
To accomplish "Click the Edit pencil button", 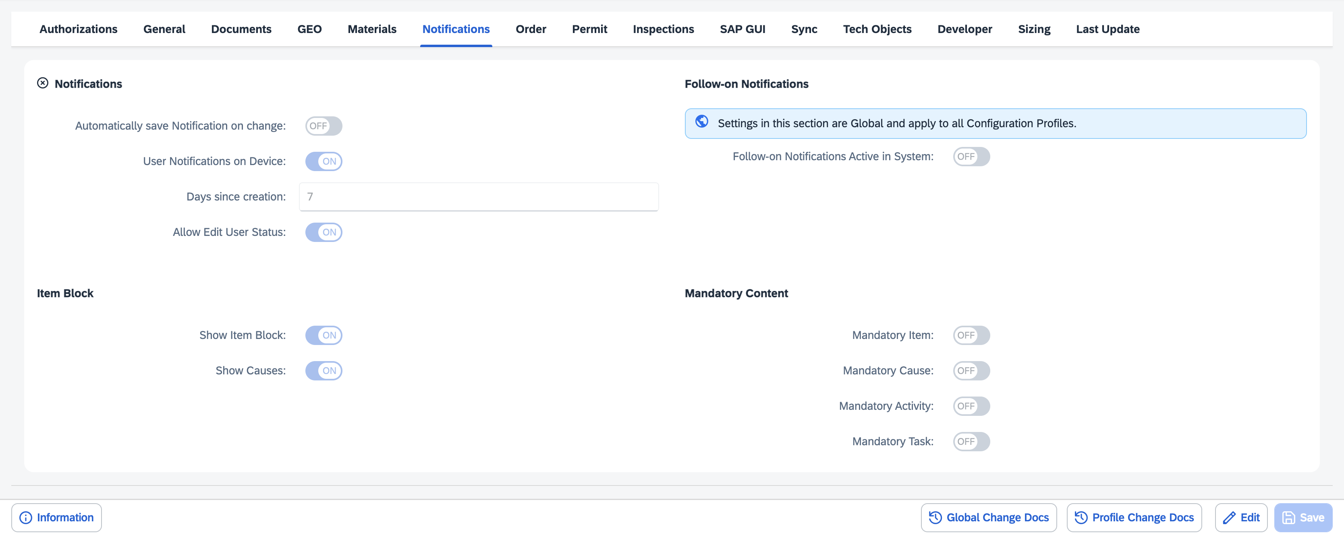I will 1241,517.
